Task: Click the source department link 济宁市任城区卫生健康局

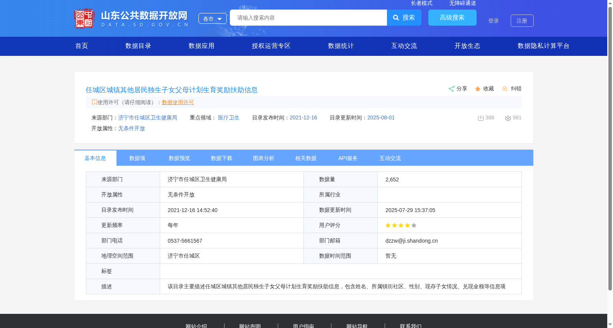Action: (148, 117)
